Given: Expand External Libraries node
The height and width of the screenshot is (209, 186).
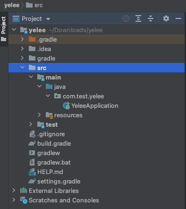Looking at the screenshot, I should click(14, 191).
